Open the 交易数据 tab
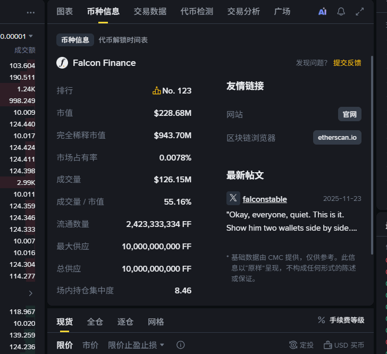 point(150,11)
